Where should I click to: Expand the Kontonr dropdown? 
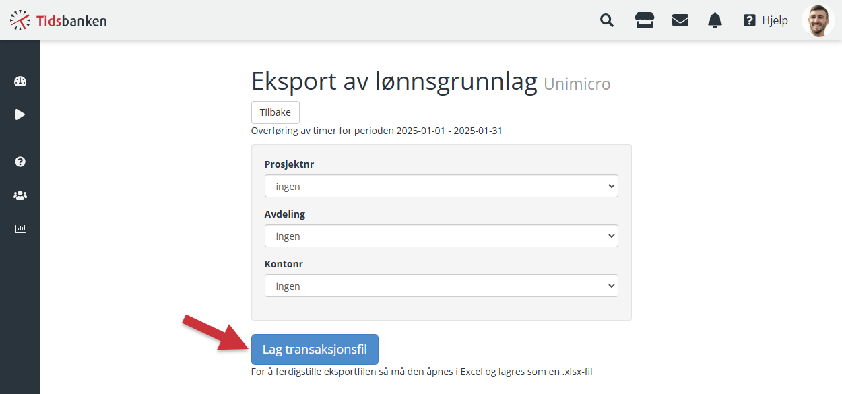click(x=441, y=286)
